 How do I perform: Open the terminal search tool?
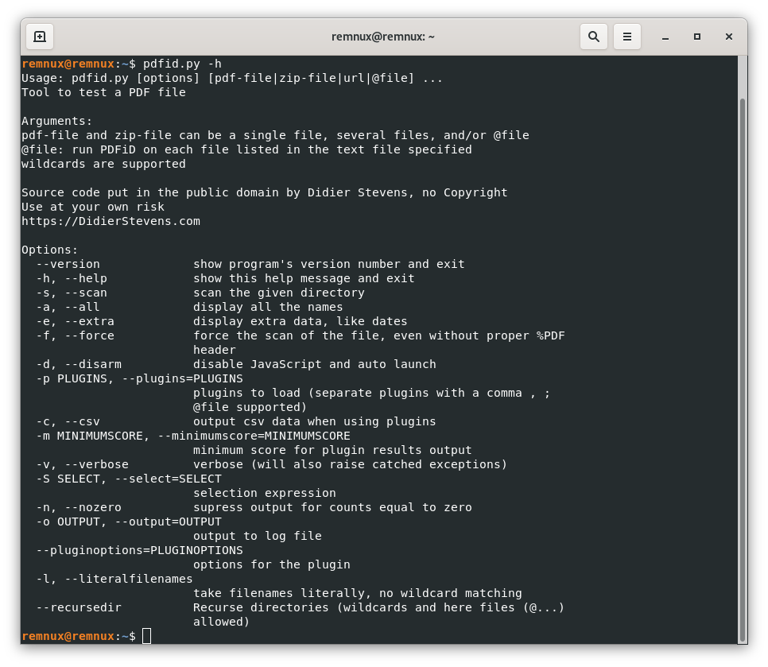(x=593, y=37)
